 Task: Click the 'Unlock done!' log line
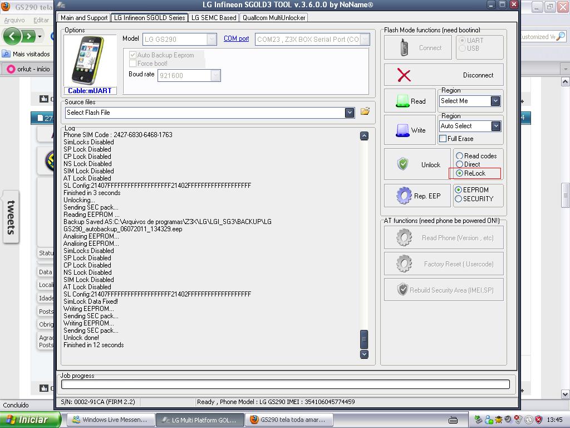click(81, 338)
